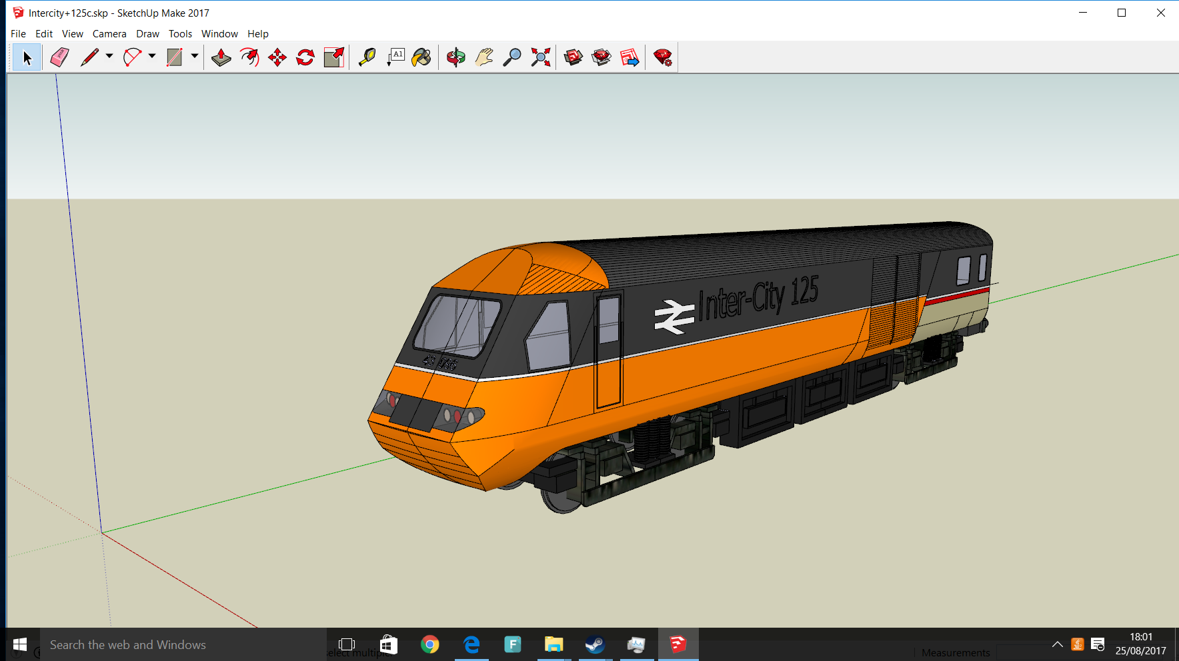Open the Line tool dropdown arrow
Image resolution: width=1179 pixels, height=661 pixels.
click(109, 57)
